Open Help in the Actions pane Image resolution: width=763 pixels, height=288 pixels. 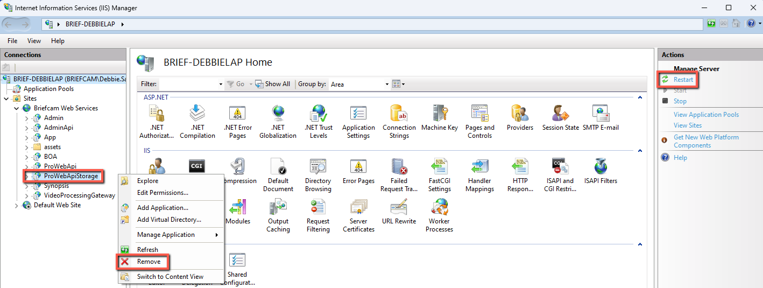click(x=680, y=158)
